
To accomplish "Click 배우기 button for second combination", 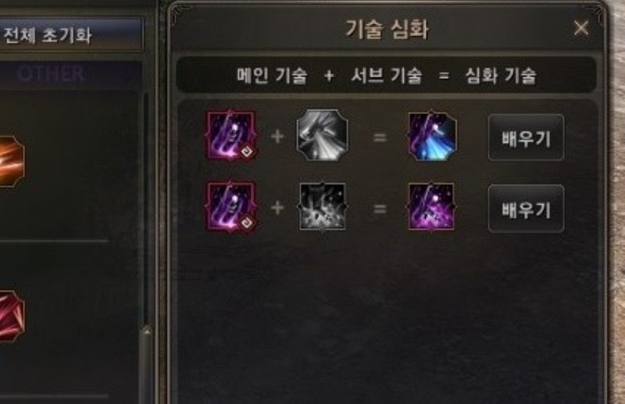I will (x=526, y=209).
